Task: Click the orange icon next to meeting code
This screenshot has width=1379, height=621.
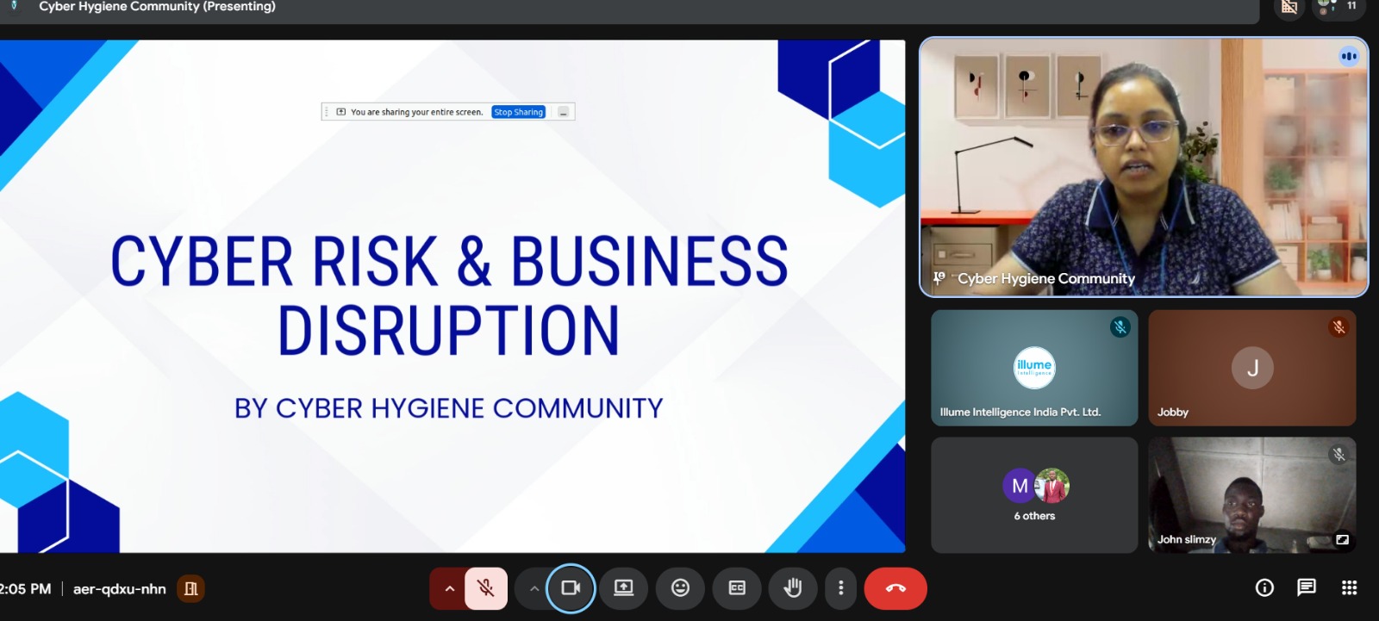Action: coord(190,589)
